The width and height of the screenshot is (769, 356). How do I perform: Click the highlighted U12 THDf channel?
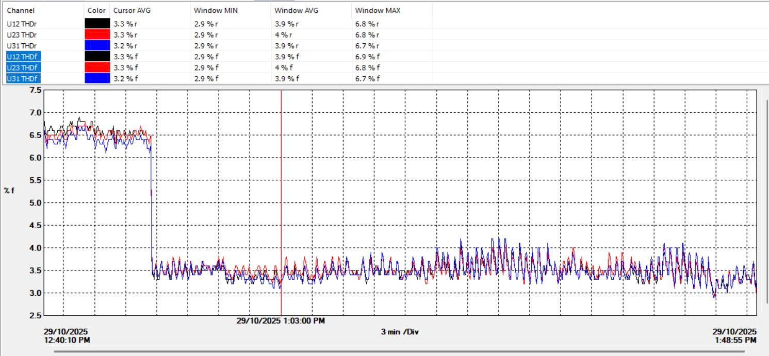[22, 57]
